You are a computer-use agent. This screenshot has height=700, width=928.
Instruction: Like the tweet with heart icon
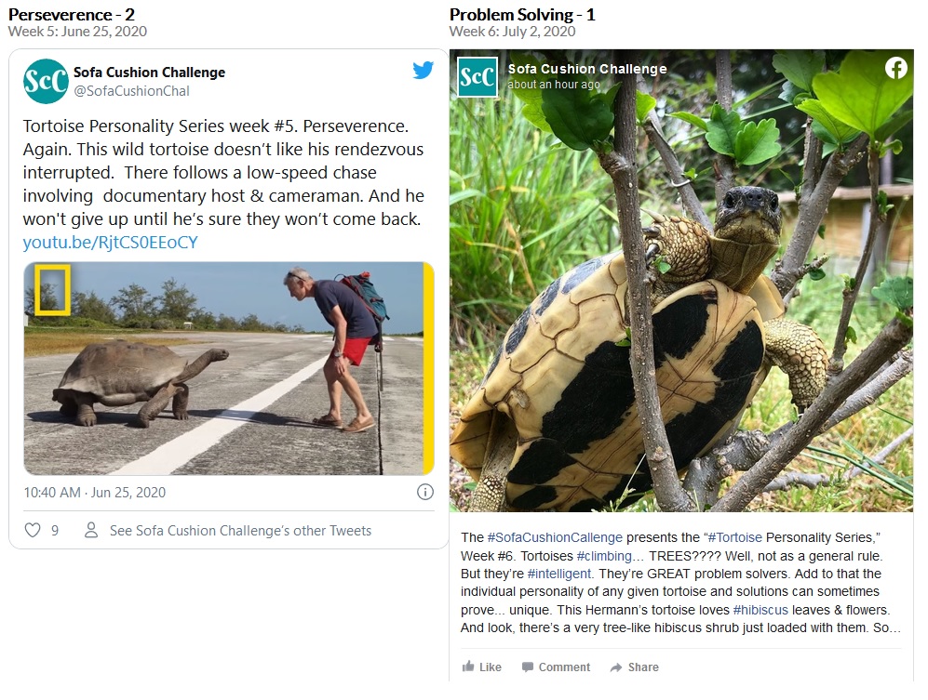(x=33, y=531)
